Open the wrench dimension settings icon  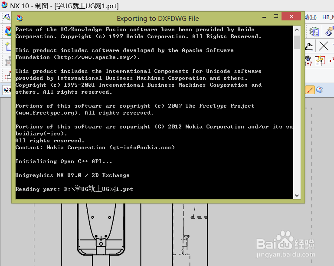click(x=320, y=60)
